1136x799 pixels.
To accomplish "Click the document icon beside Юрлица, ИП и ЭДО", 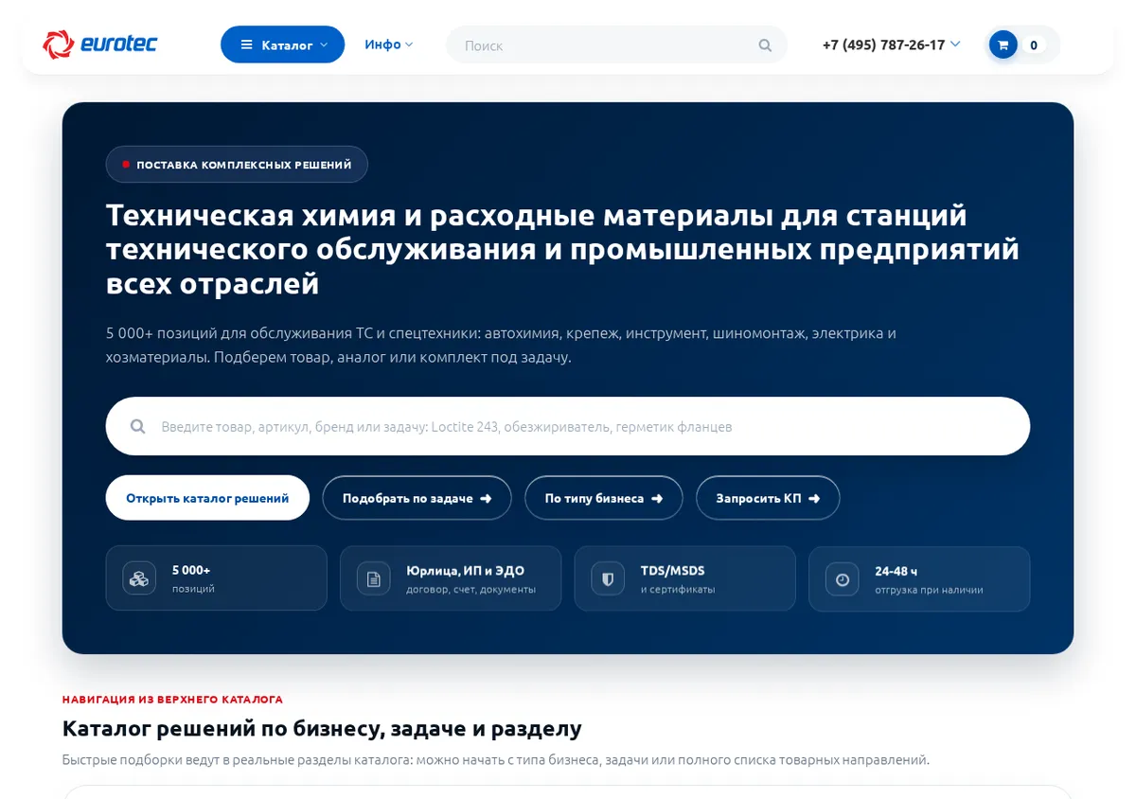I will click(373, 577).
